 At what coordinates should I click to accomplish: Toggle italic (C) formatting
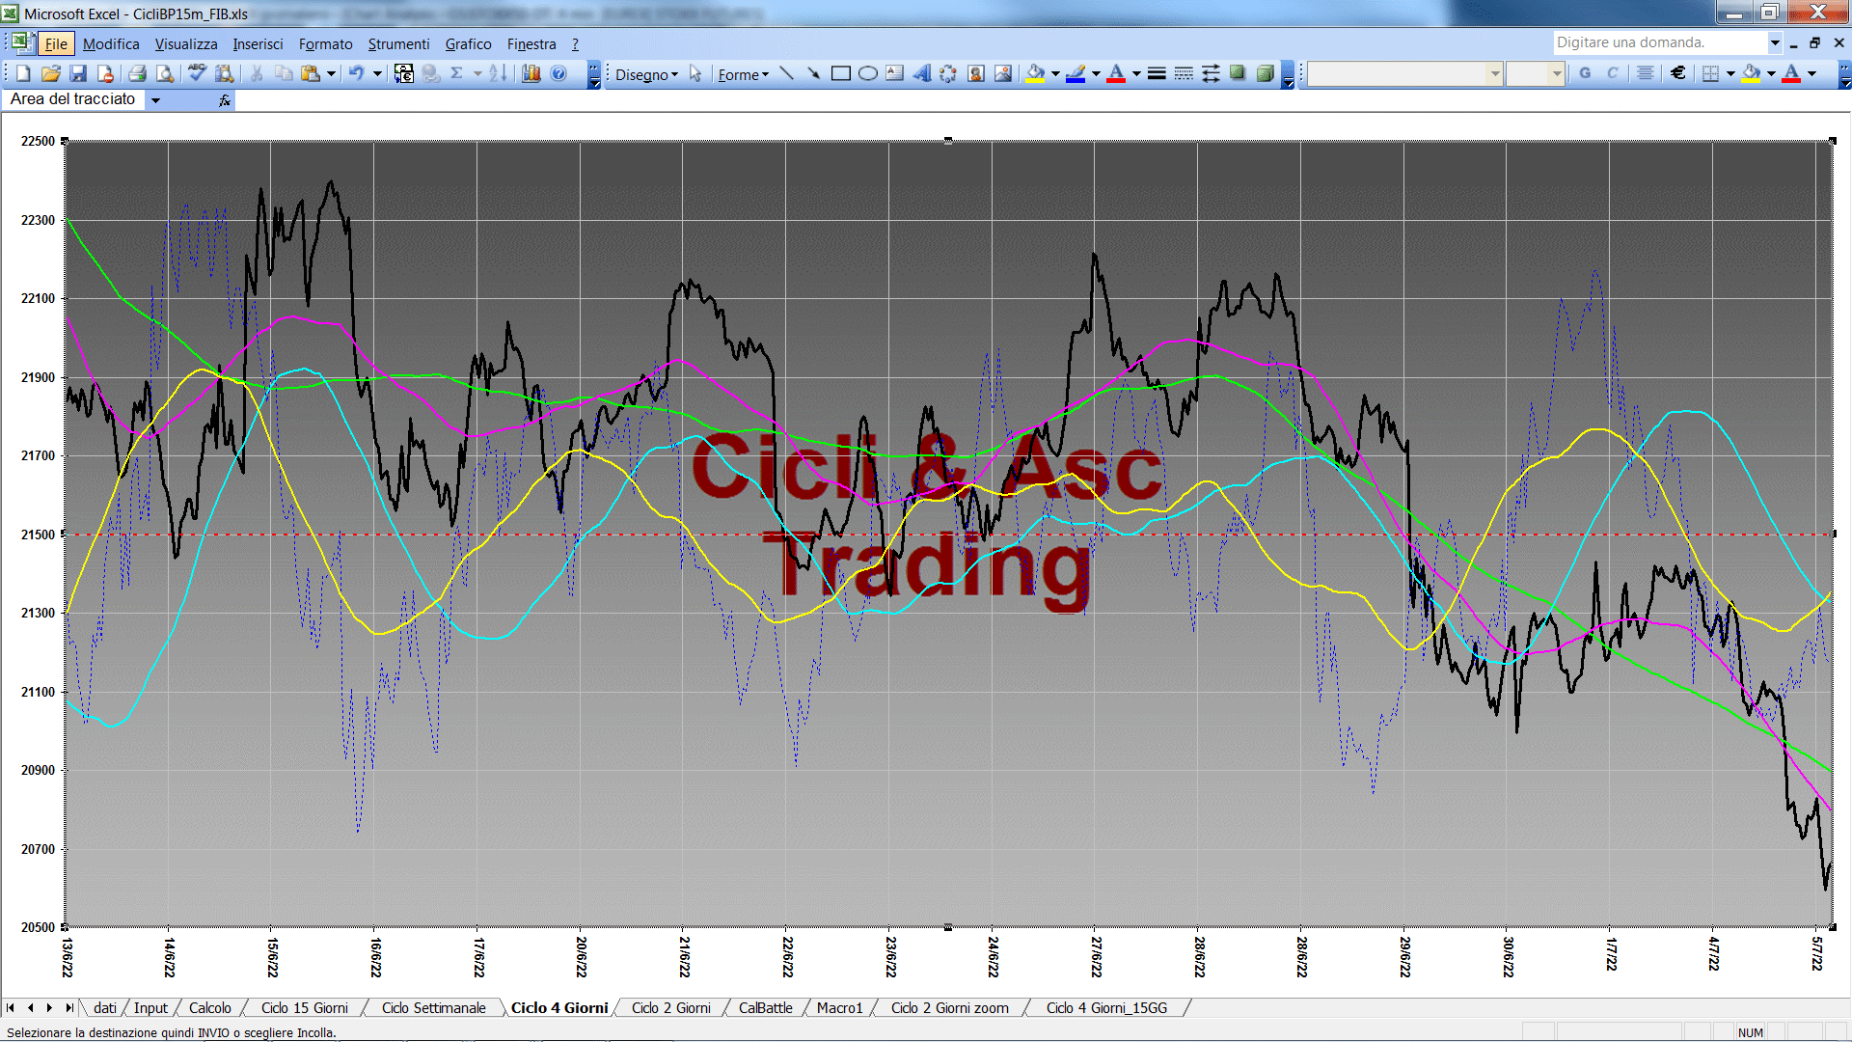pyautogui.click(x=1612, y=74)
